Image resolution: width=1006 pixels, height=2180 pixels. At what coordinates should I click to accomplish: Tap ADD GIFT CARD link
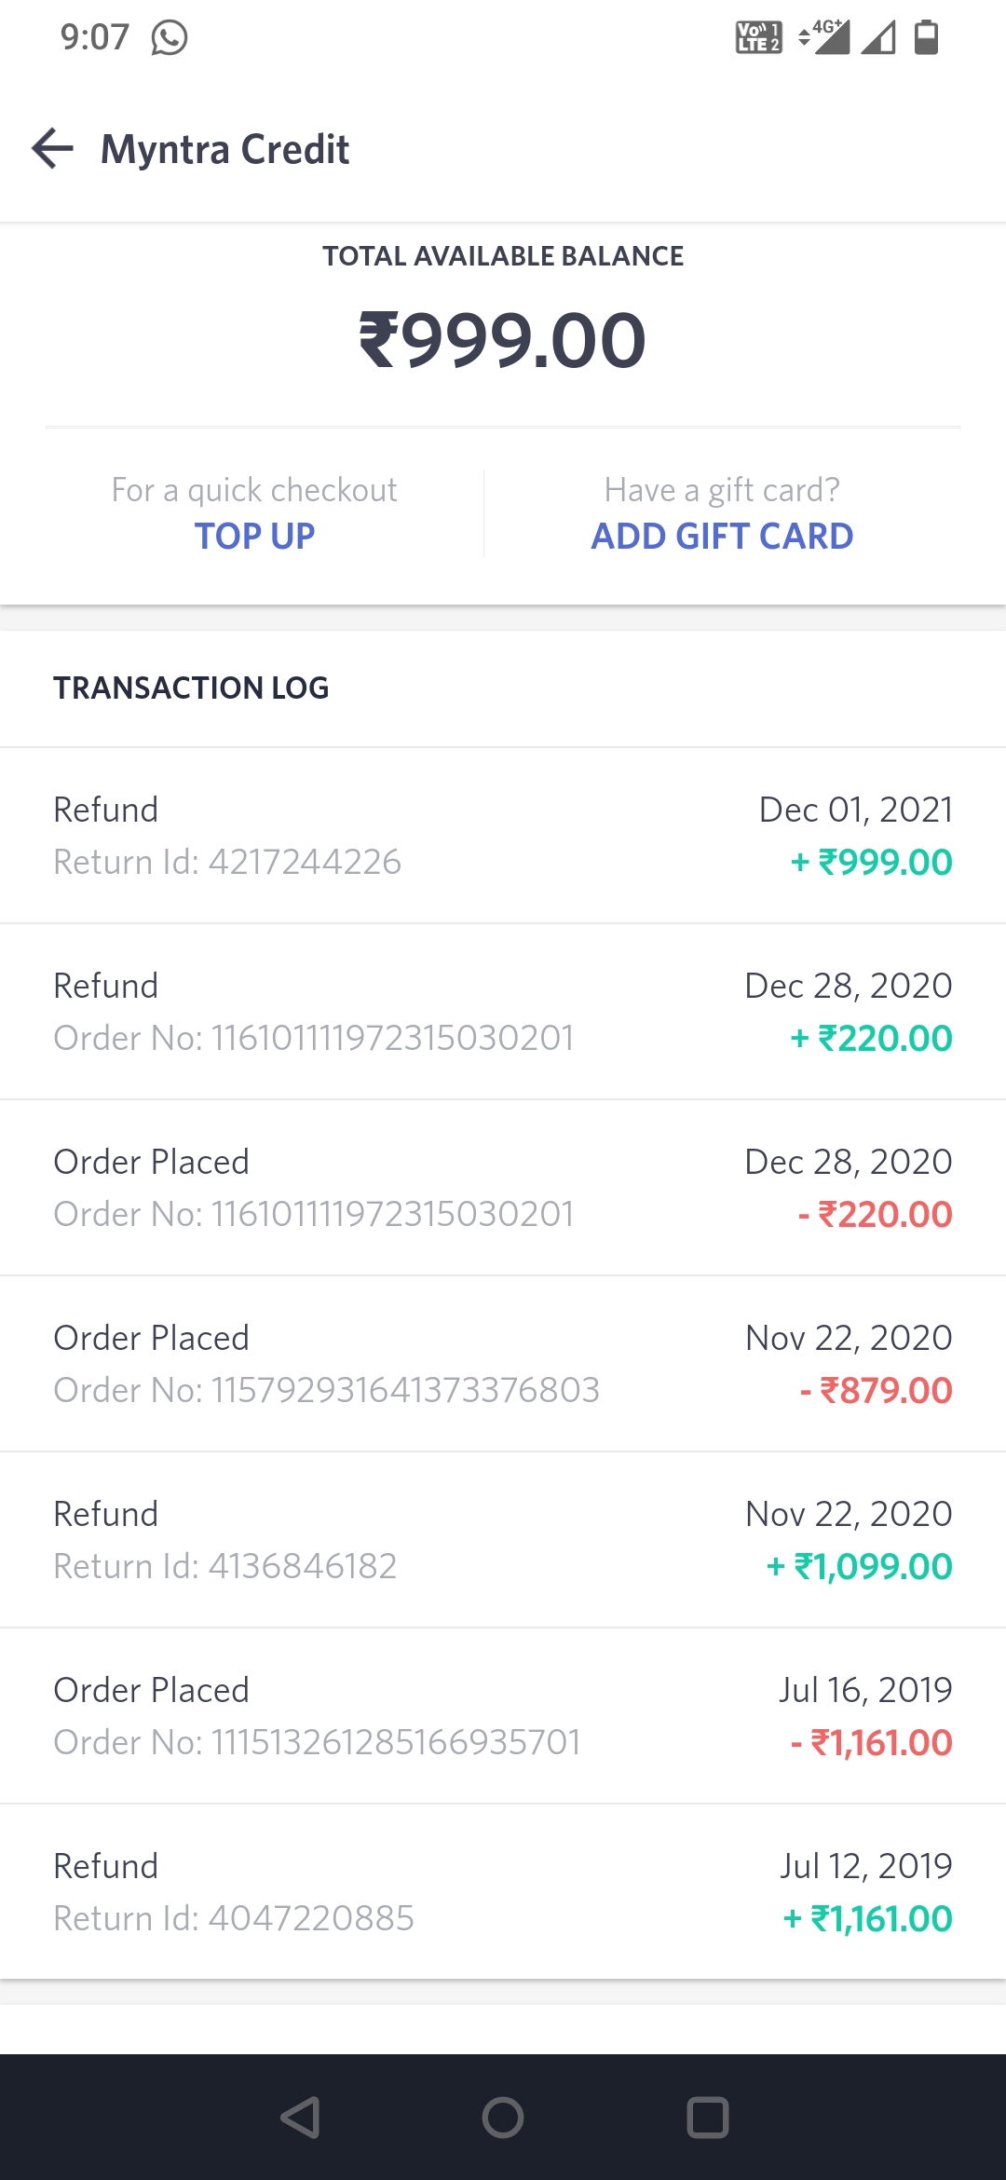tap(722, 536)
